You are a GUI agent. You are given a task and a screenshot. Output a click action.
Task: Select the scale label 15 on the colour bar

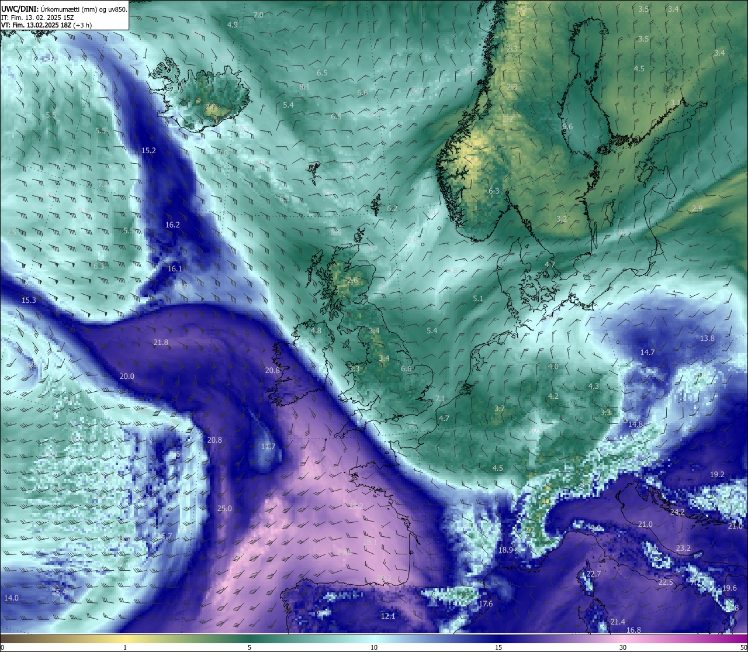pyautogui.click(x=498, y=647)
